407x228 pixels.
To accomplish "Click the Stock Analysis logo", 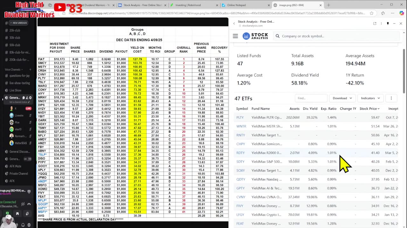I will click(255, 36).
